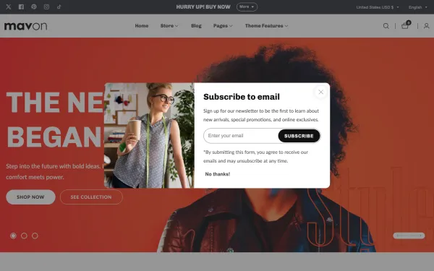Click the Subscribe to email heading
This screenshot has width=434, height=271.
[242, 97]
